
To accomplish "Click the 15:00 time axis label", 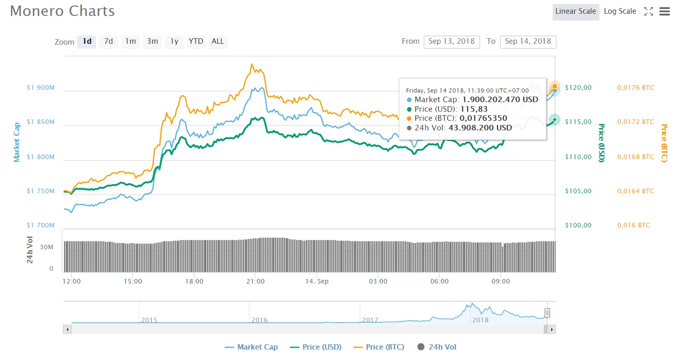I will click(x=133, y=281).
